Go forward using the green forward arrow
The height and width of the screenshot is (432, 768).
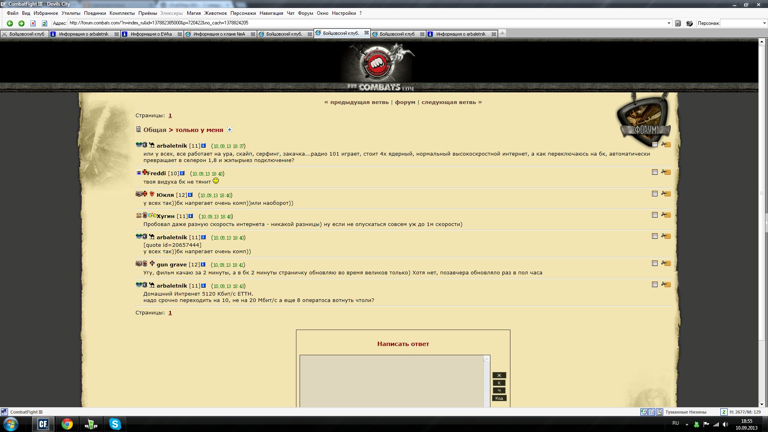click(x=22, y=23)
